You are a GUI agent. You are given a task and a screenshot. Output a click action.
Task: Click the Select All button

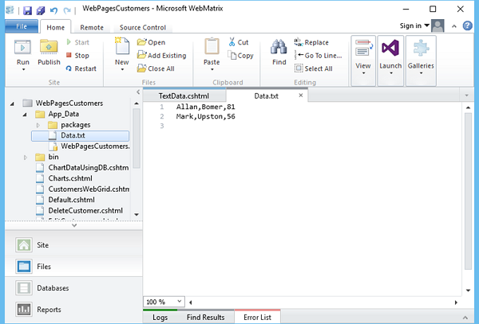click(x=314, y=68)
